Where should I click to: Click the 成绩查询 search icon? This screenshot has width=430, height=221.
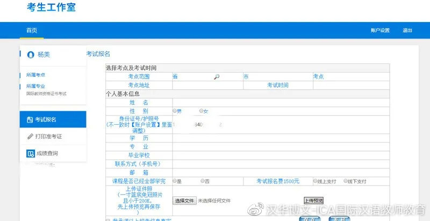[31, 153]
